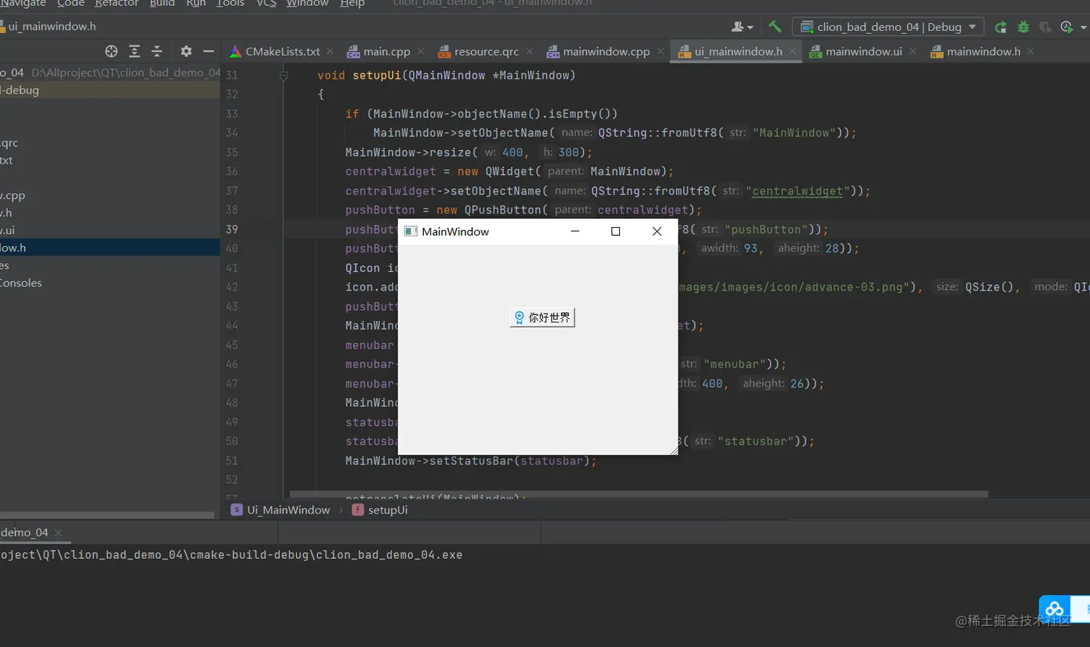Switch to the mainwindow.ui editor tab
The height and width of the screenshot is (647, 1090).
pyautogui.click(x=863, y=51)
